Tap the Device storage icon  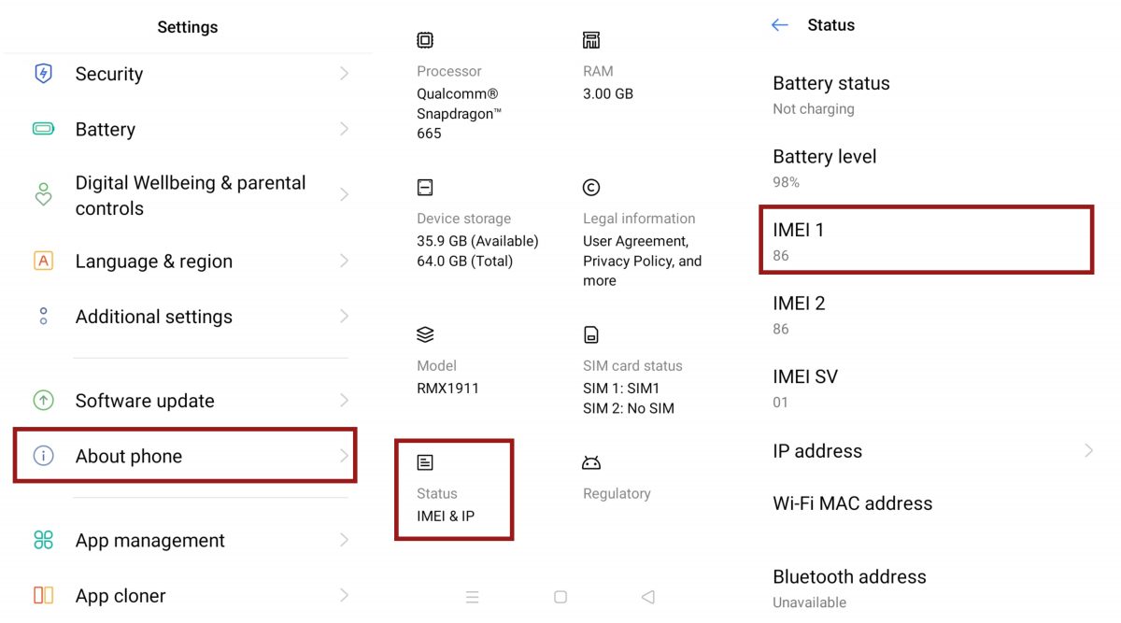[425, 188]
